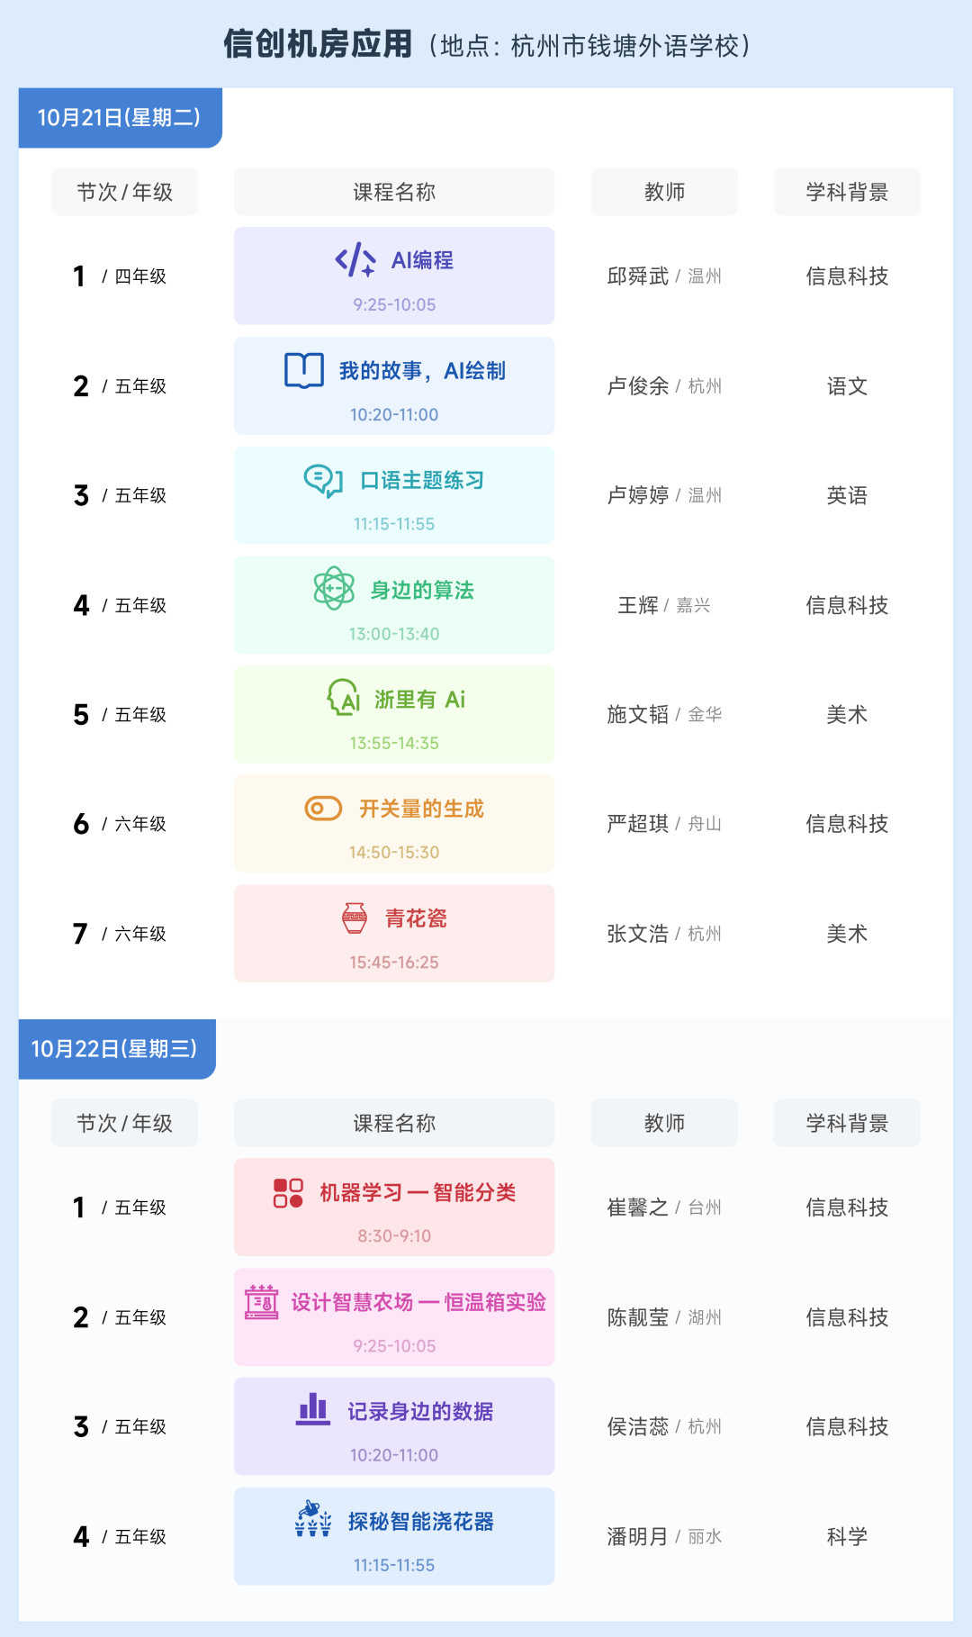Click teacher name 邱舜武

click(x=638, y=276)
